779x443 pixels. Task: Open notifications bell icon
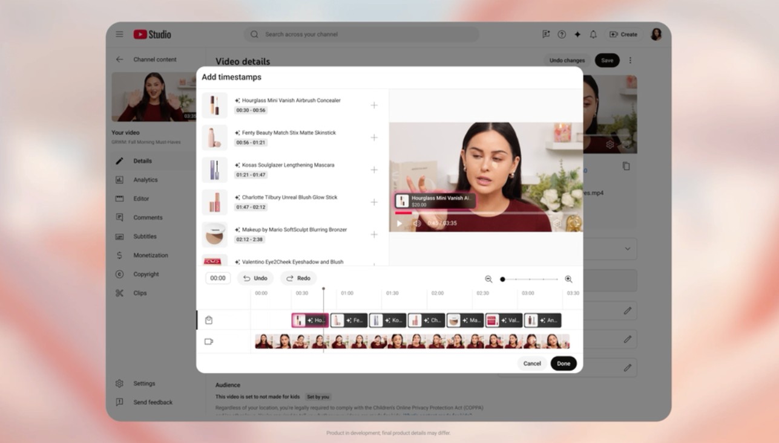[593, 34]
